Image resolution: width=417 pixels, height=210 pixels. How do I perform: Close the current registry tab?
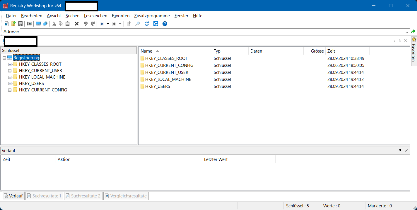[406, 41]
